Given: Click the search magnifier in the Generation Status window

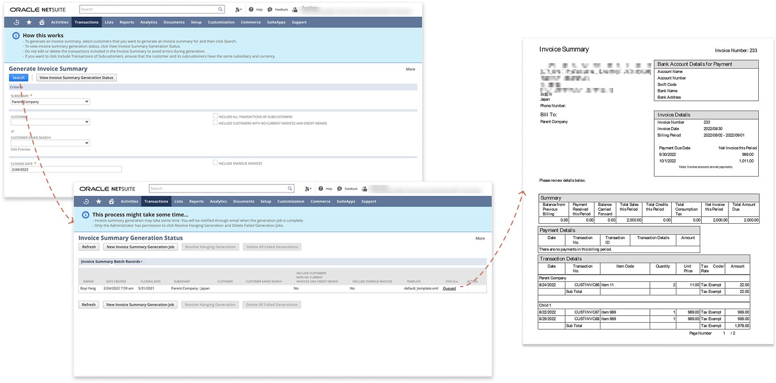Looking at the screenshot, I should [x=290, y=189].
